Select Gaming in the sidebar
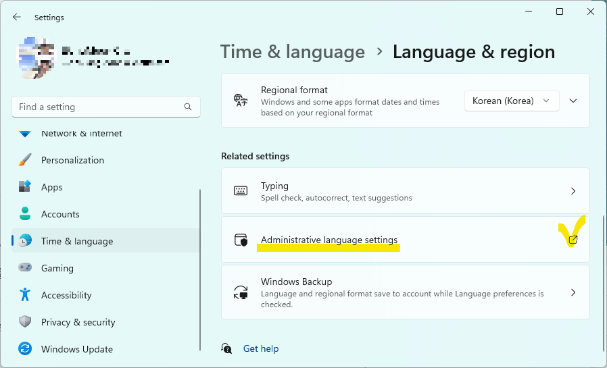607x368 pixels. (105, 268)
